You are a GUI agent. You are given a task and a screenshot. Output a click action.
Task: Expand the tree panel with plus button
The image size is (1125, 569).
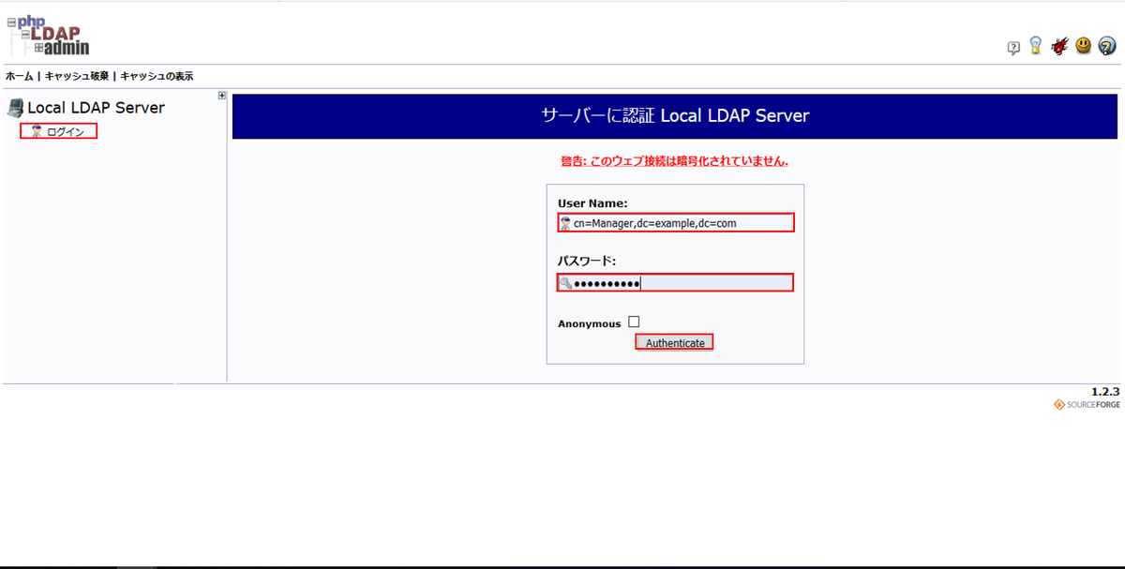tap(222, 95)
